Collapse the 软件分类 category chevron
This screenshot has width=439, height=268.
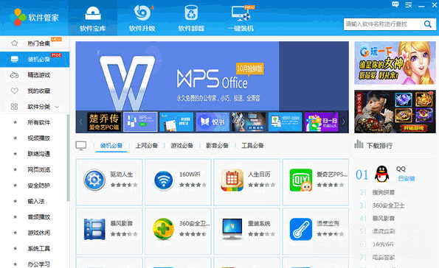click(x=57, y=107)
